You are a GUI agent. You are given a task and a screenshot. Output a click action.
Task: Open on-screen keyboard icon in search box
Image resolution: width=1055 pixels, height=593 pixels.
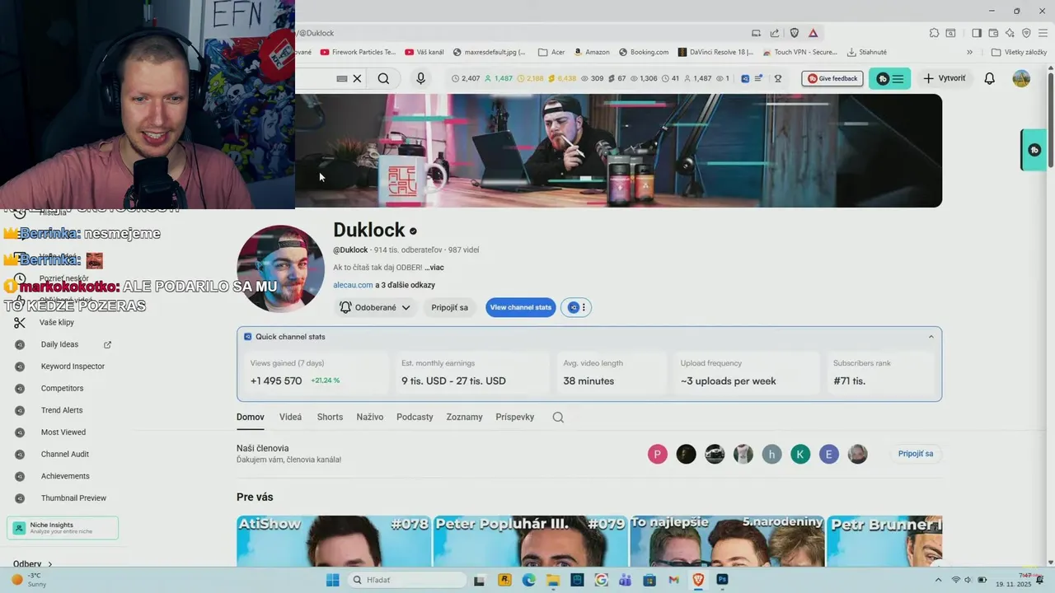point(342,78)
